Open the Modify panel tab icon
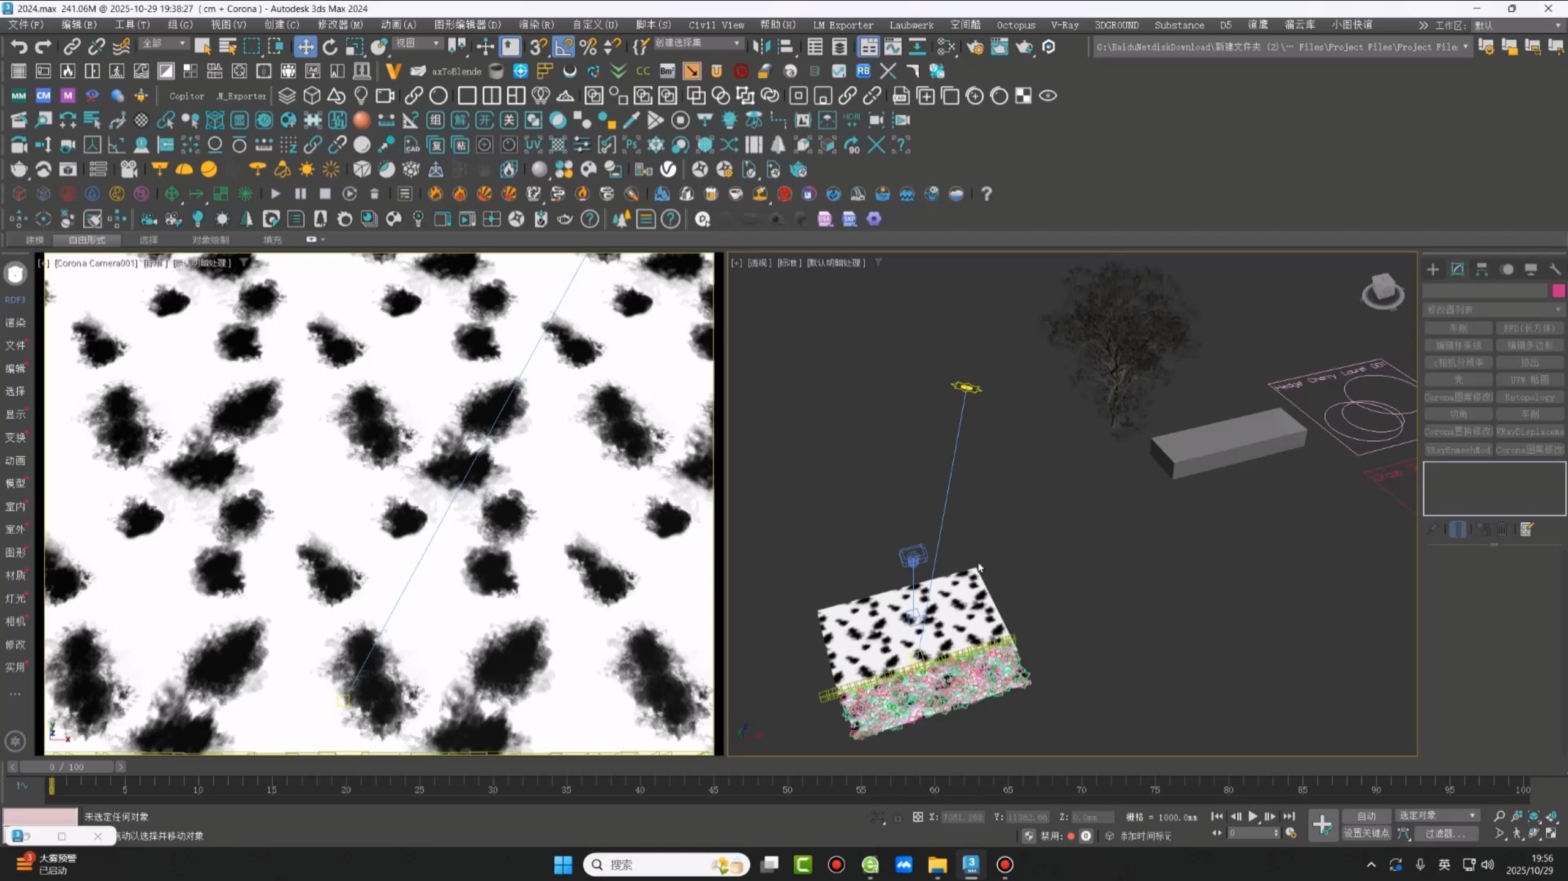Image resolution: width=1568 pixels, height=881 pixels. (1457, 270)
